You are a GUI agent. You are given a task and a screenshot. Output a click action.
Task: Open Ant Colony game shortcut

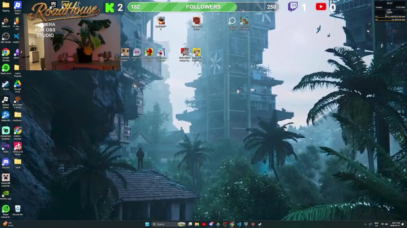[244, 23]
